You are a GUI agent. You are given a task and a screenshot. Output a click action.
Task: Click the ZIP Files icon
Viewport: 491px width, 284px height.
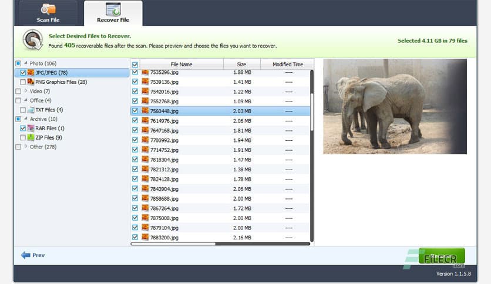click(x=31, y=138)
